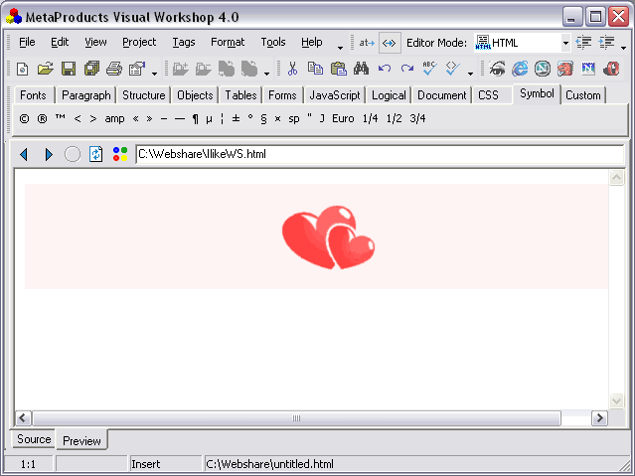This screenshot has height=476, width=635.
Task: Click the eye preview icon
Action: pyautogui.click(x=497, y=69)
